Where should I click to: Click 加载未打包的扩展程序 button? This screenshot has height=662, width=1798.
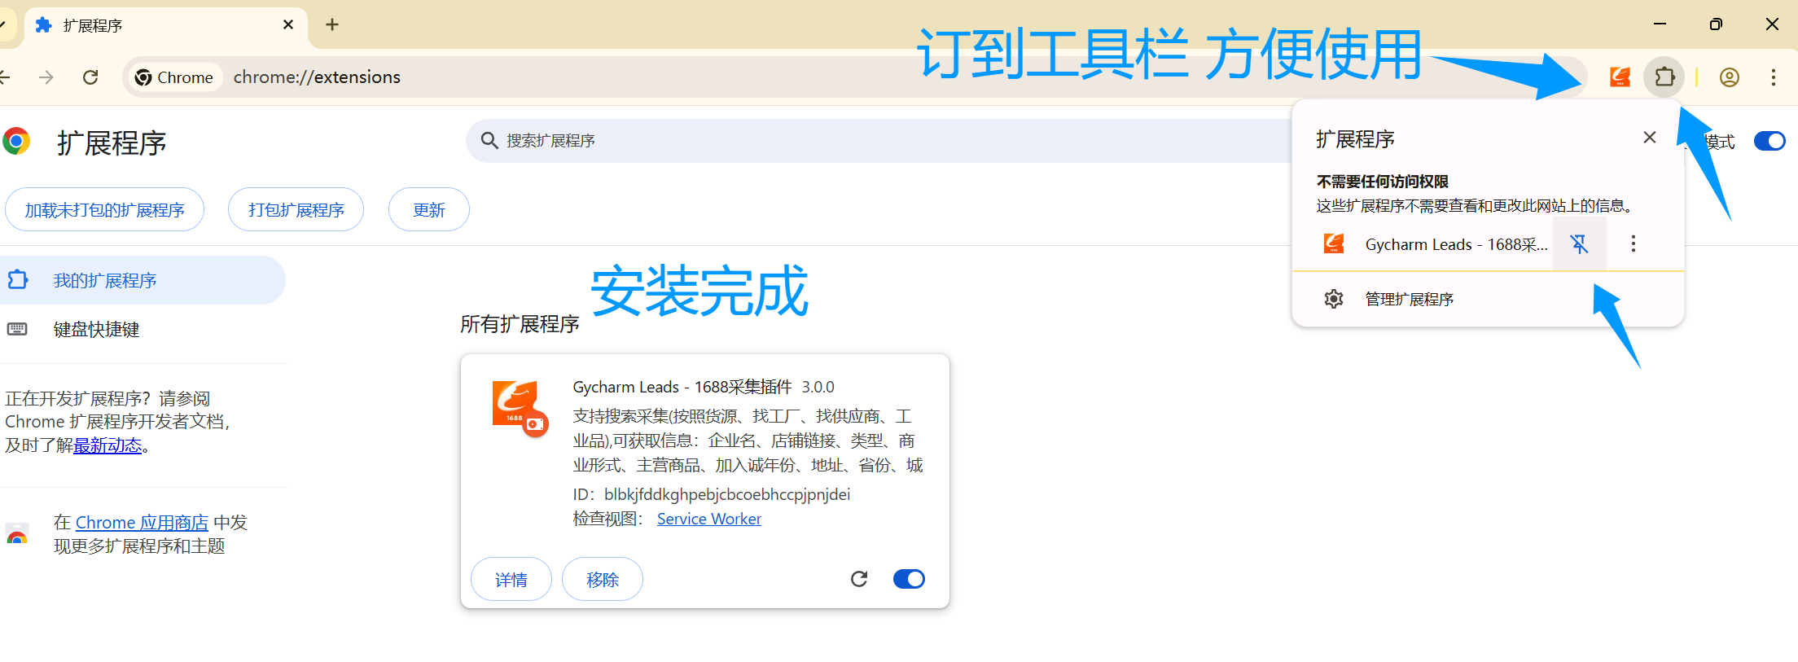click(104, 210)
